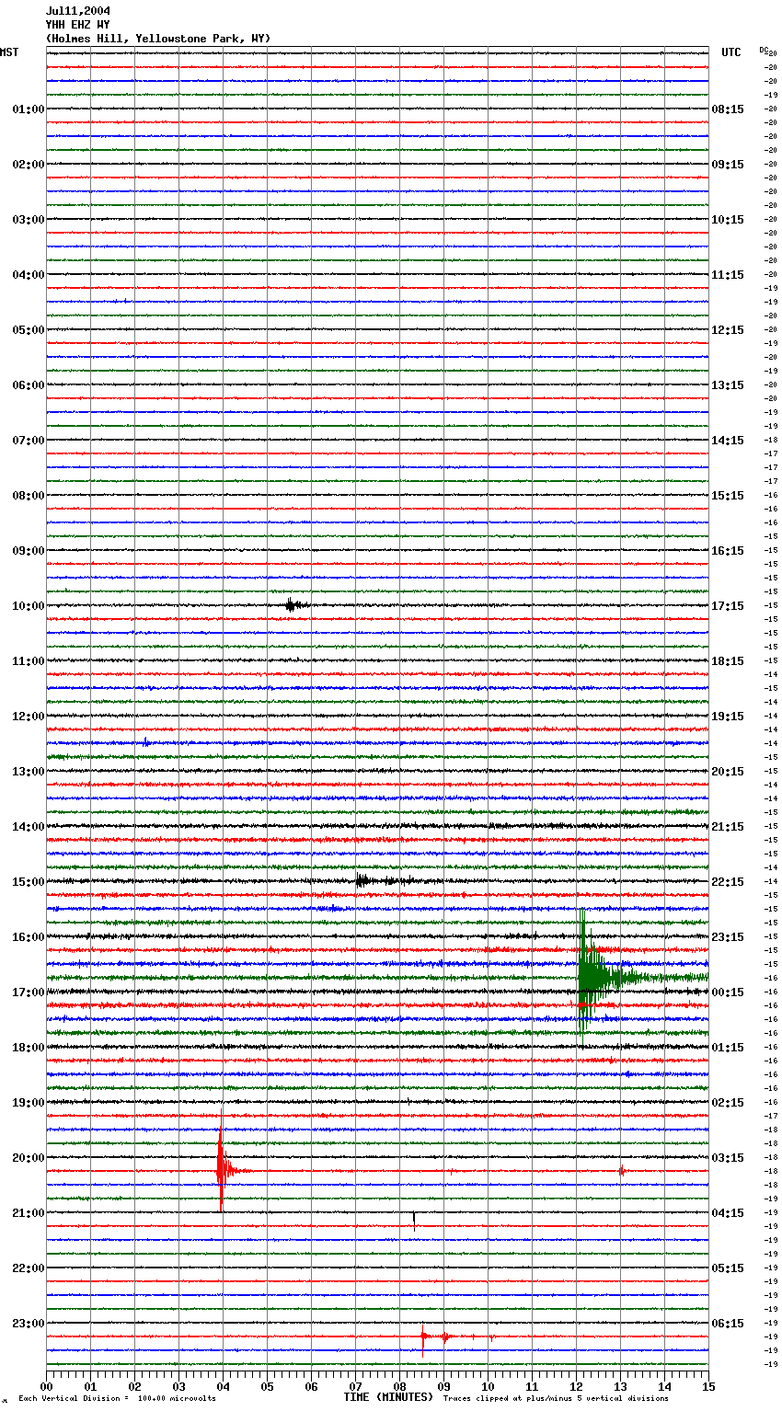
Task: Click the UTC axis header
Action: point(731,52)
